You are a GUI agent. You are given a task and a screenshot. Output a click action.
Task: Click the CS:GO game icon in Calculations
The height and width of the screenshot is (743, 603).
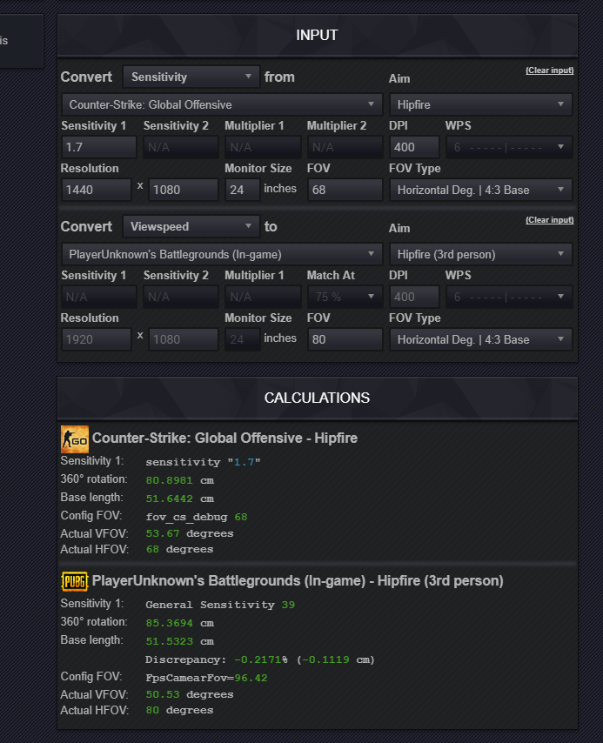point(75,438)
